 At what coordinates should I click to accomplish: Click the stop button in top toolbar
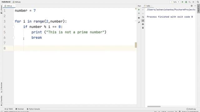tap(193, 2)
